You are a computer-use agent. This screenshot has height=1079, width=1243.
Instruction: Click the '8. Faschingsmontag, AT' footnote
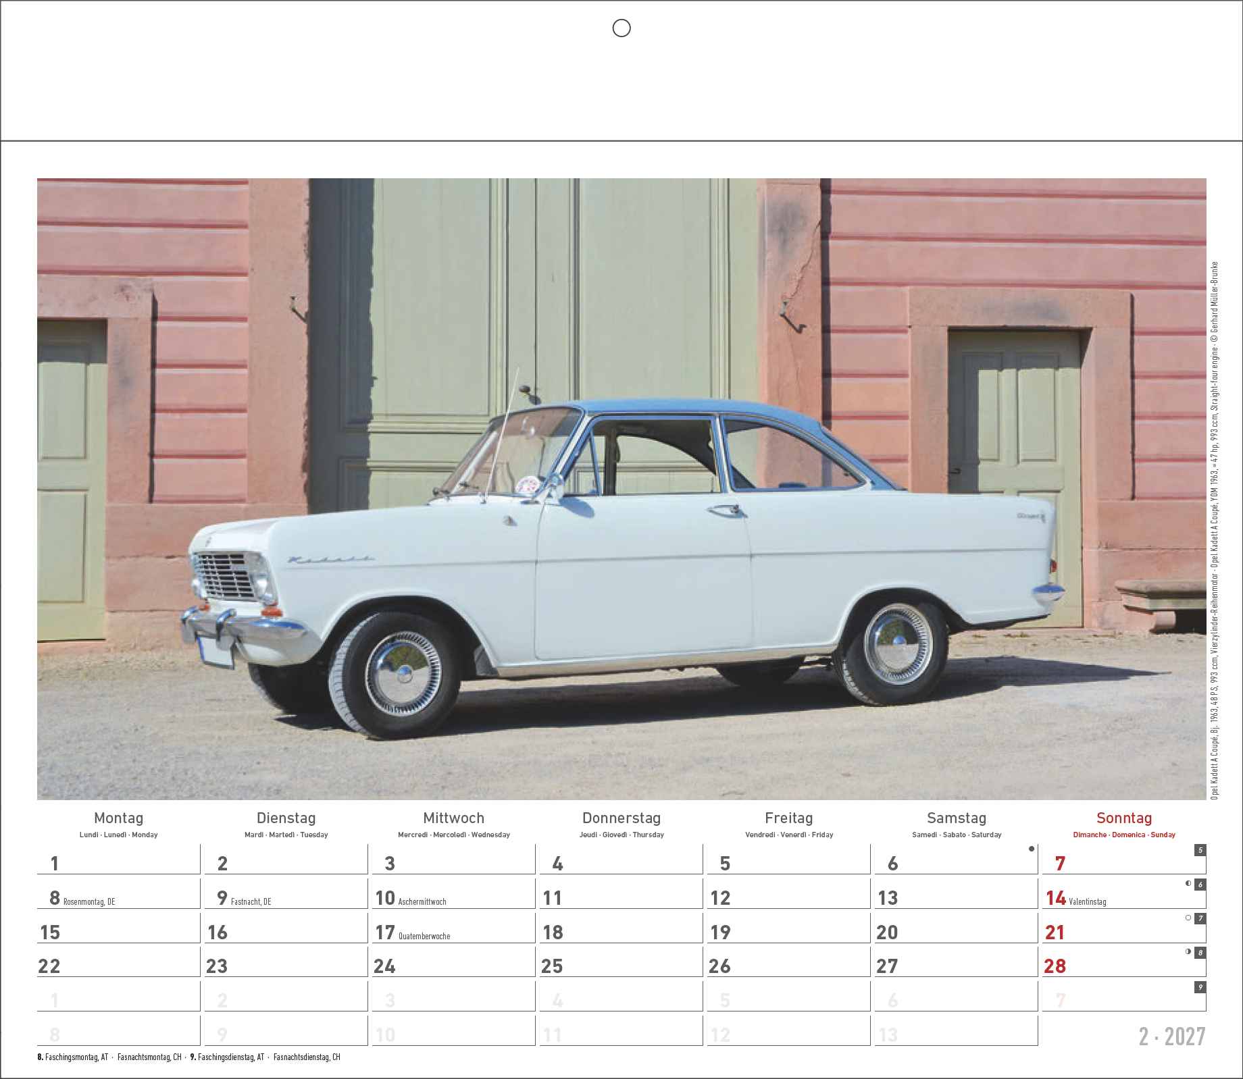pos(73,1057)
